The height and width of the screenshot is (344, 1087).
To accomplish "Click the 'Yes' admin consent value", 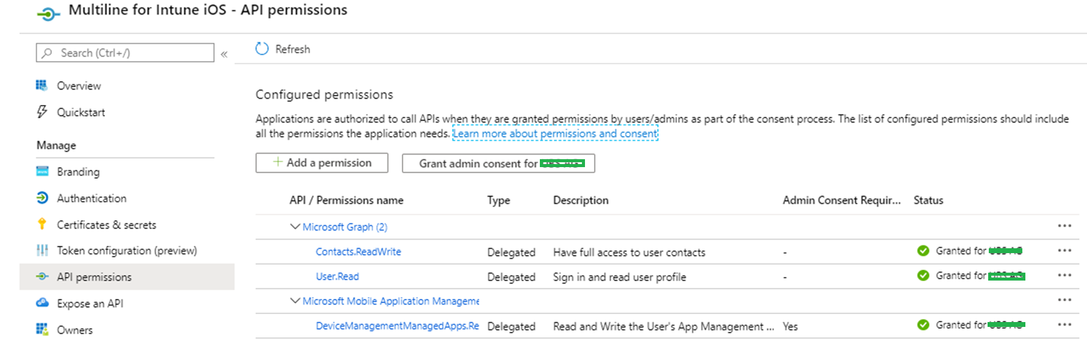I will (x=790, y=327).
